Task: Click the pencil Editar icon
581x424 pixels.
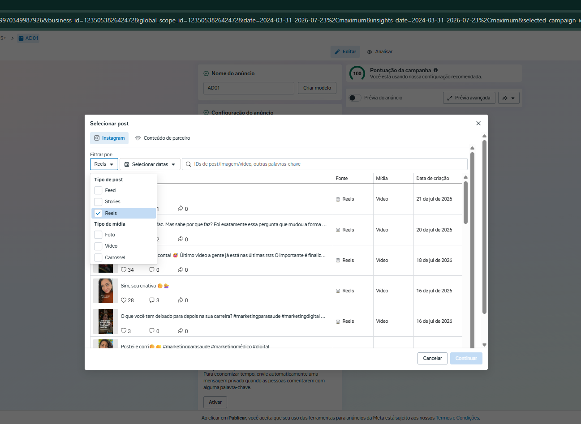Action: coord(337,52)
